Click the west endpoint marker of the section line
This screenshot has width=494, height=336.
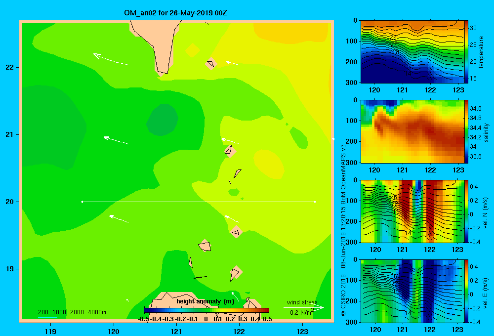pyautogui.click(x=82, y=202)
